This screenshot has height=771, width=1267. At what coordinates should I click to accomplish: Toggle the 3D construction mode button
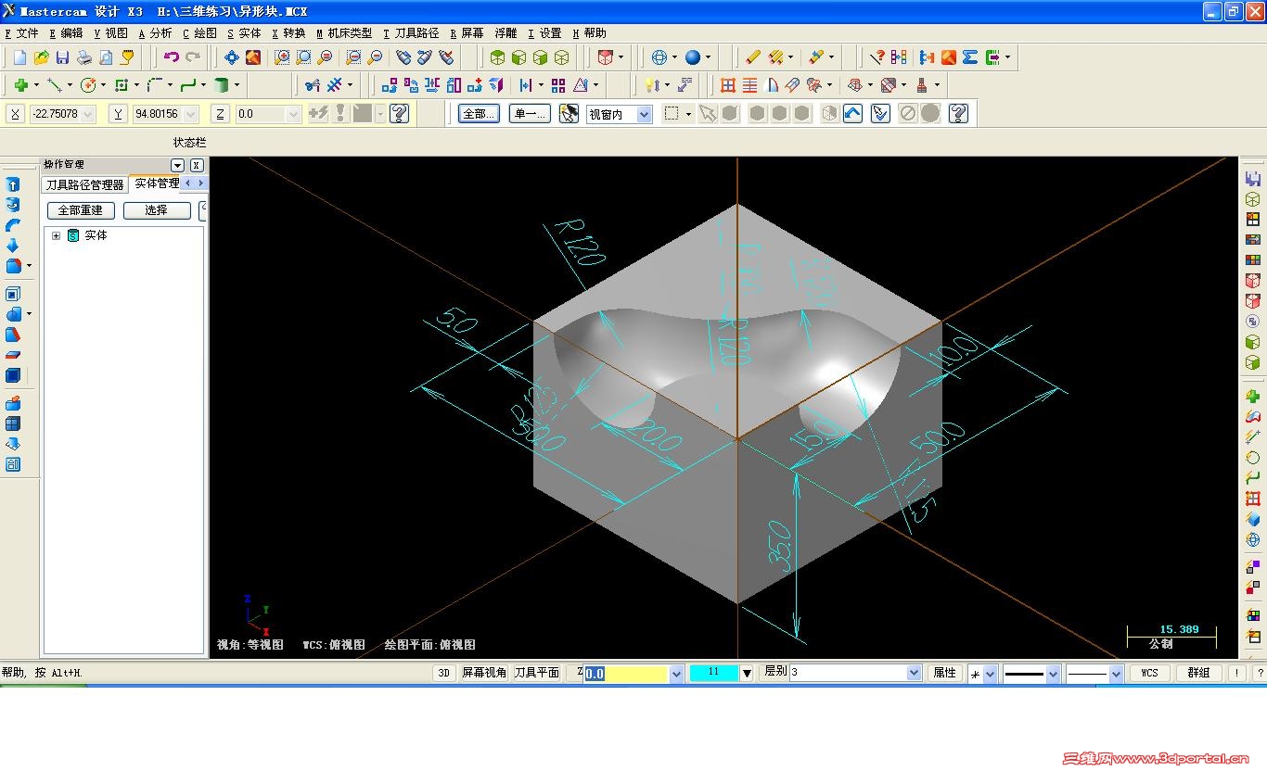pyautogui.click(x=444, y=673)
